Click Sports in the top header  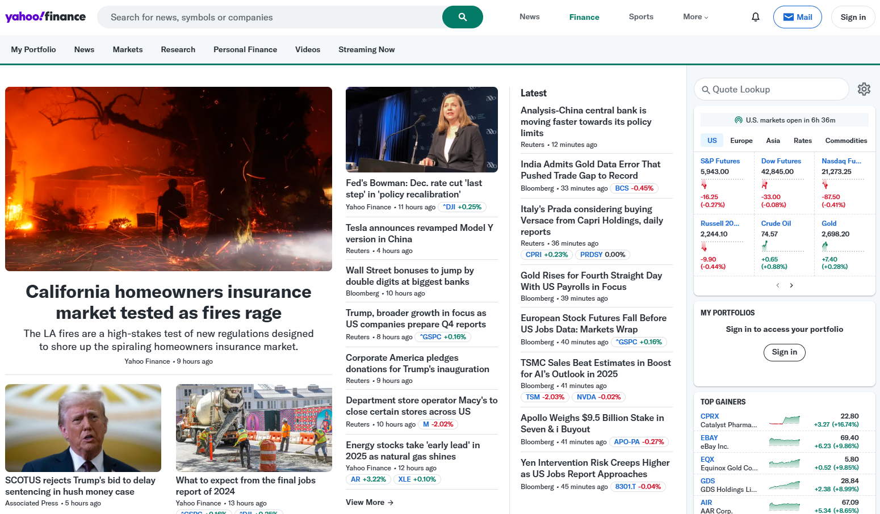pos(641,17)
